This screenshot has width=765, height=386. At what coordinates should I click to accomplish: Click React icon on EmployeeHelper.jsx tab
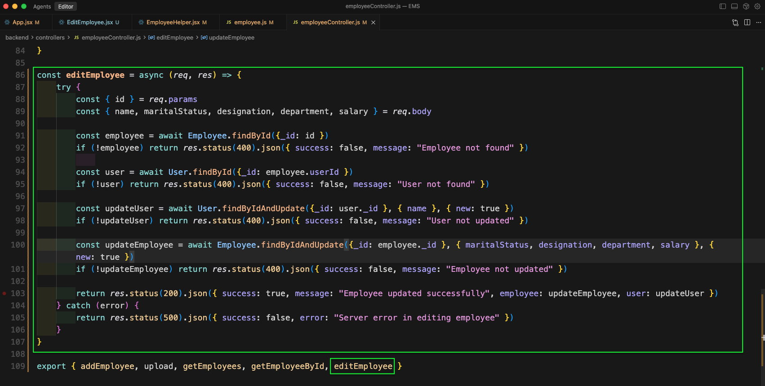tap(141, 22)
